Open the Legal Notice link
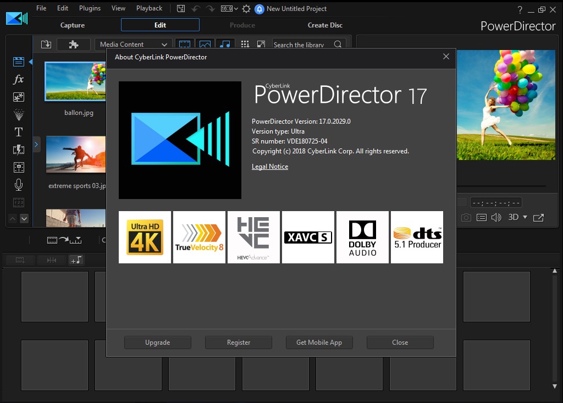The image size is (563, 403). tap(270, 166)
